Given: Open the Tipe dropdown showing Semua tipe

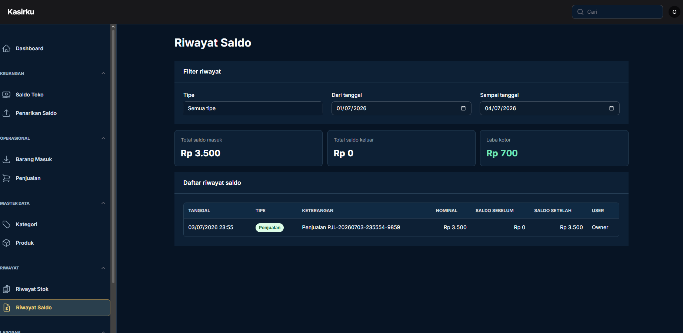Looking at the screenshot, I should 253,108.
